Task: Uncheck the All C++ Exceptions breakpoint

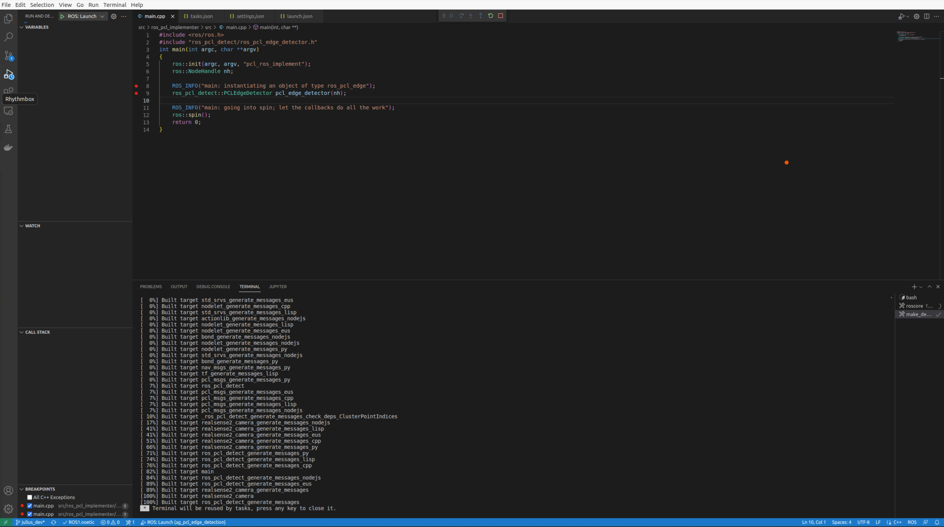Action: 29,497
